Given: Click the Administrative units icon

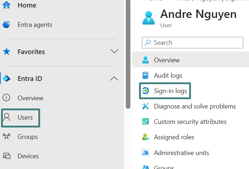Looking at the screenshot, I should [145, 153].
